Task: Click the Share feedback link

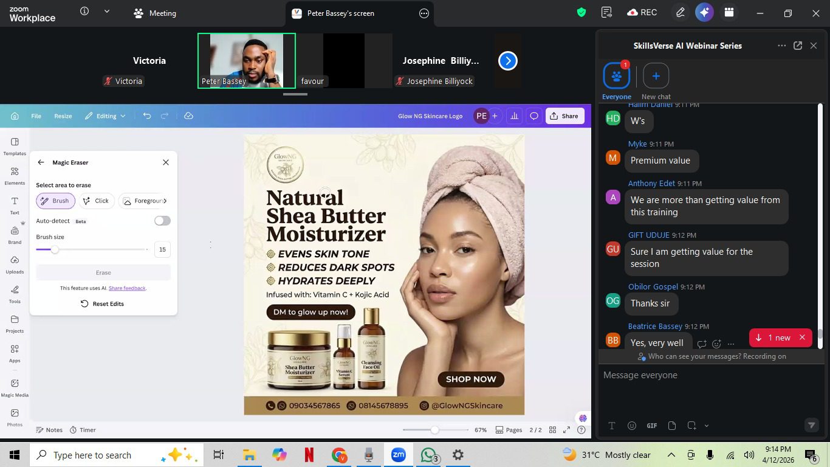Action: pos(127,288)
